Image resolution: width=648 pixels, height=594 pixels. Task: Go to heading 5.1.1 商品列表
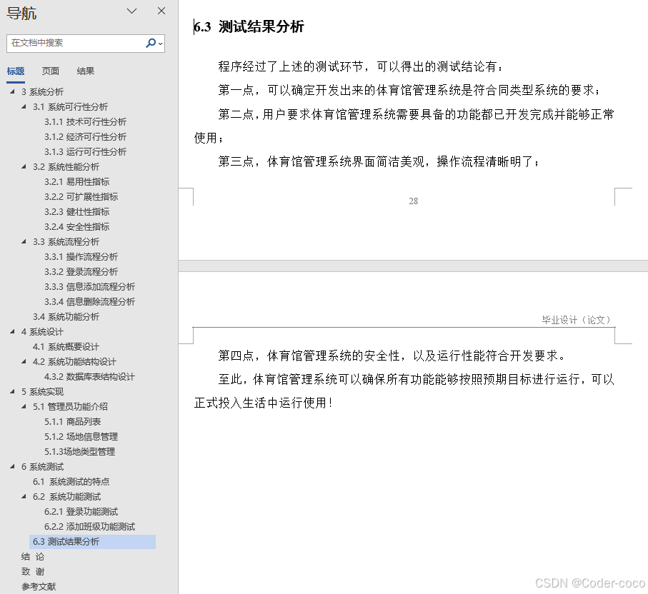click(73, 421)
